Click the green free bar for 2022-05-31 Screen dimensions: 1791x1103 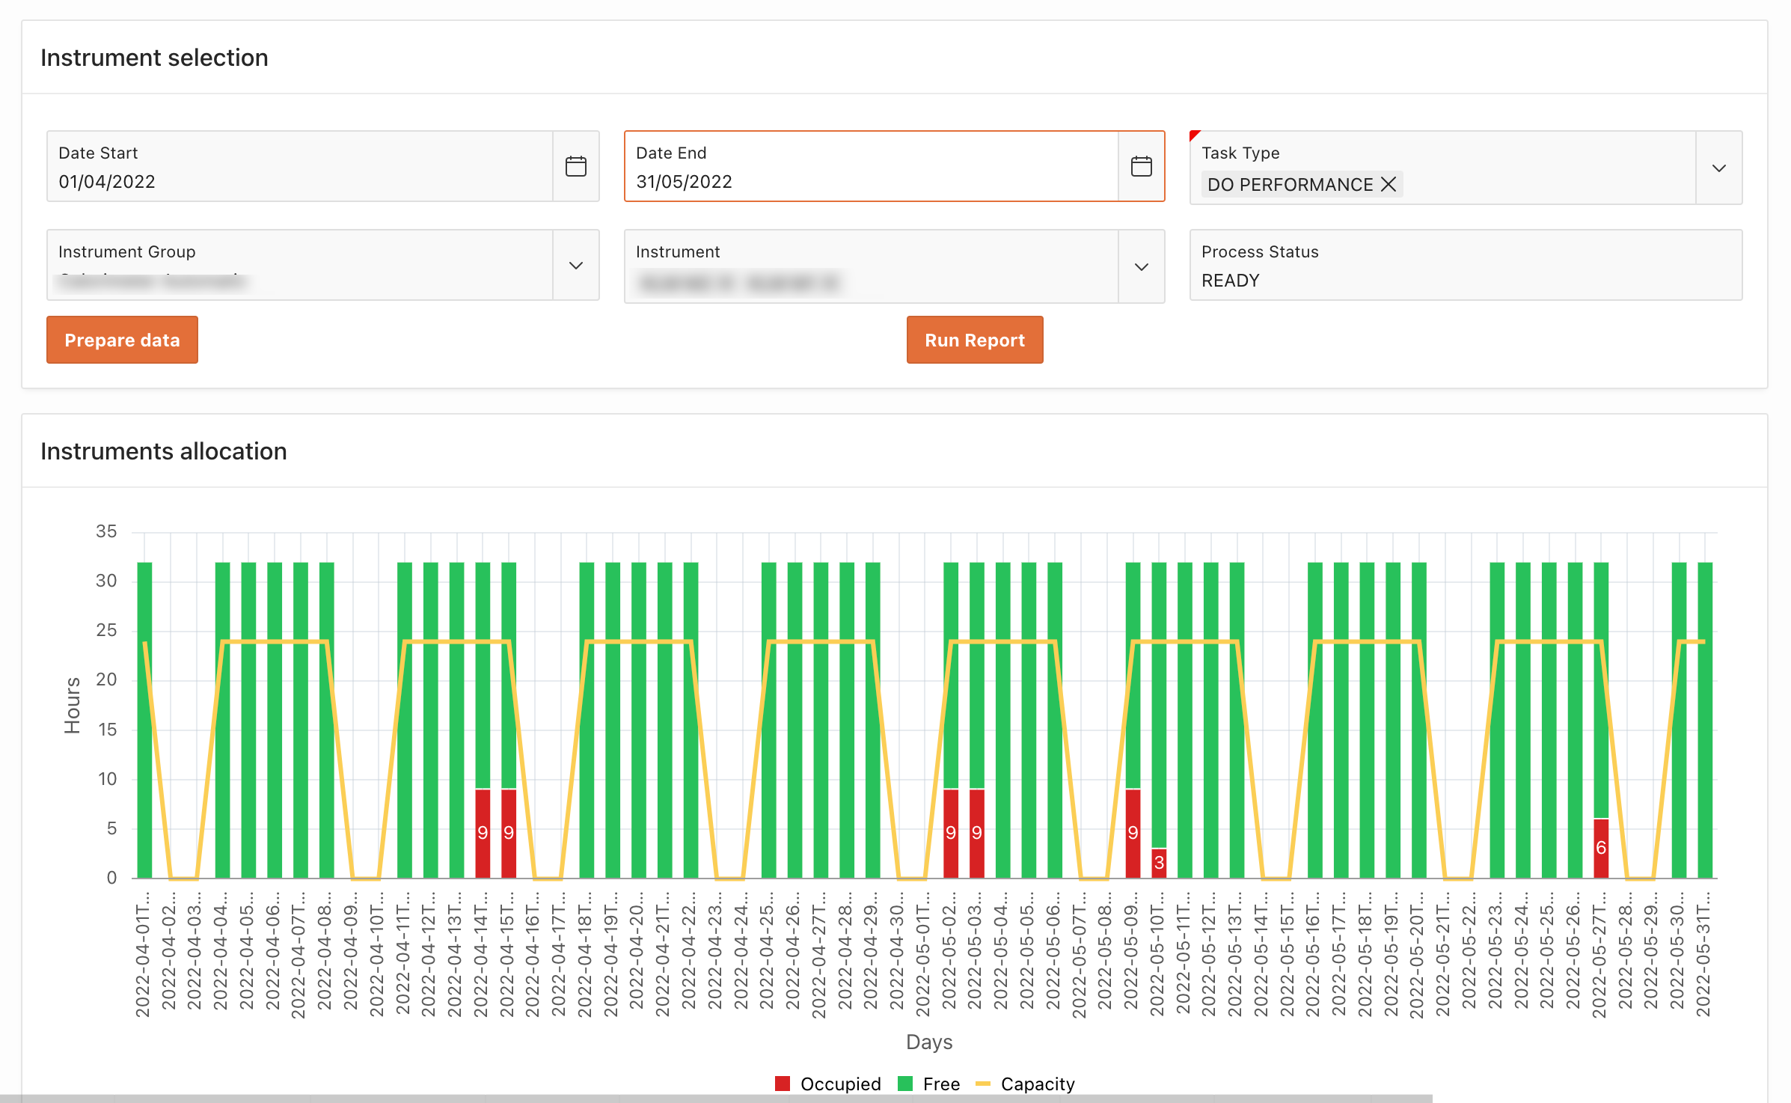click(1705, 720)
